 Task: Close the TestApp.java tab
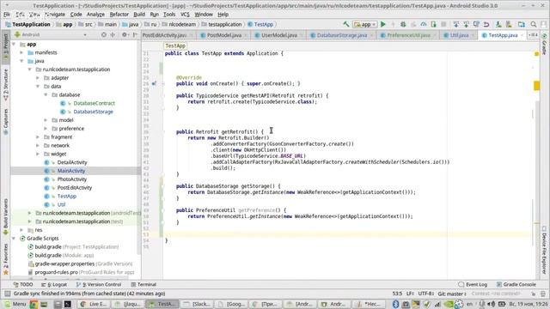tap(522, 35)
